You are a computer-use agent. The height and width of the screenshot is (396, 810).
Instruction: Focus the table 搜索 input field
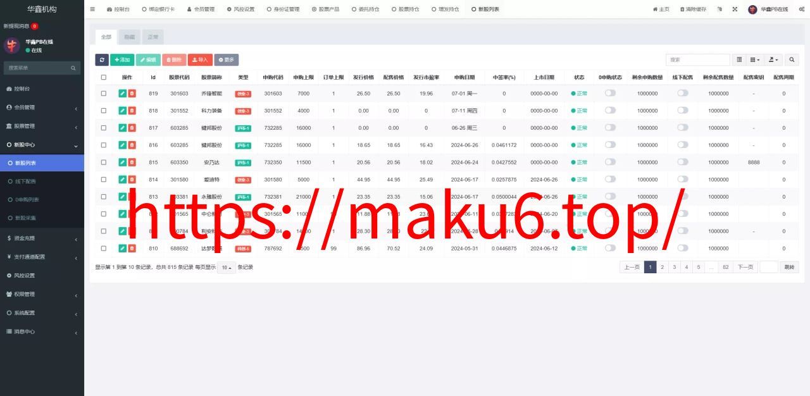pyautogui.click(x=698, y=59)
